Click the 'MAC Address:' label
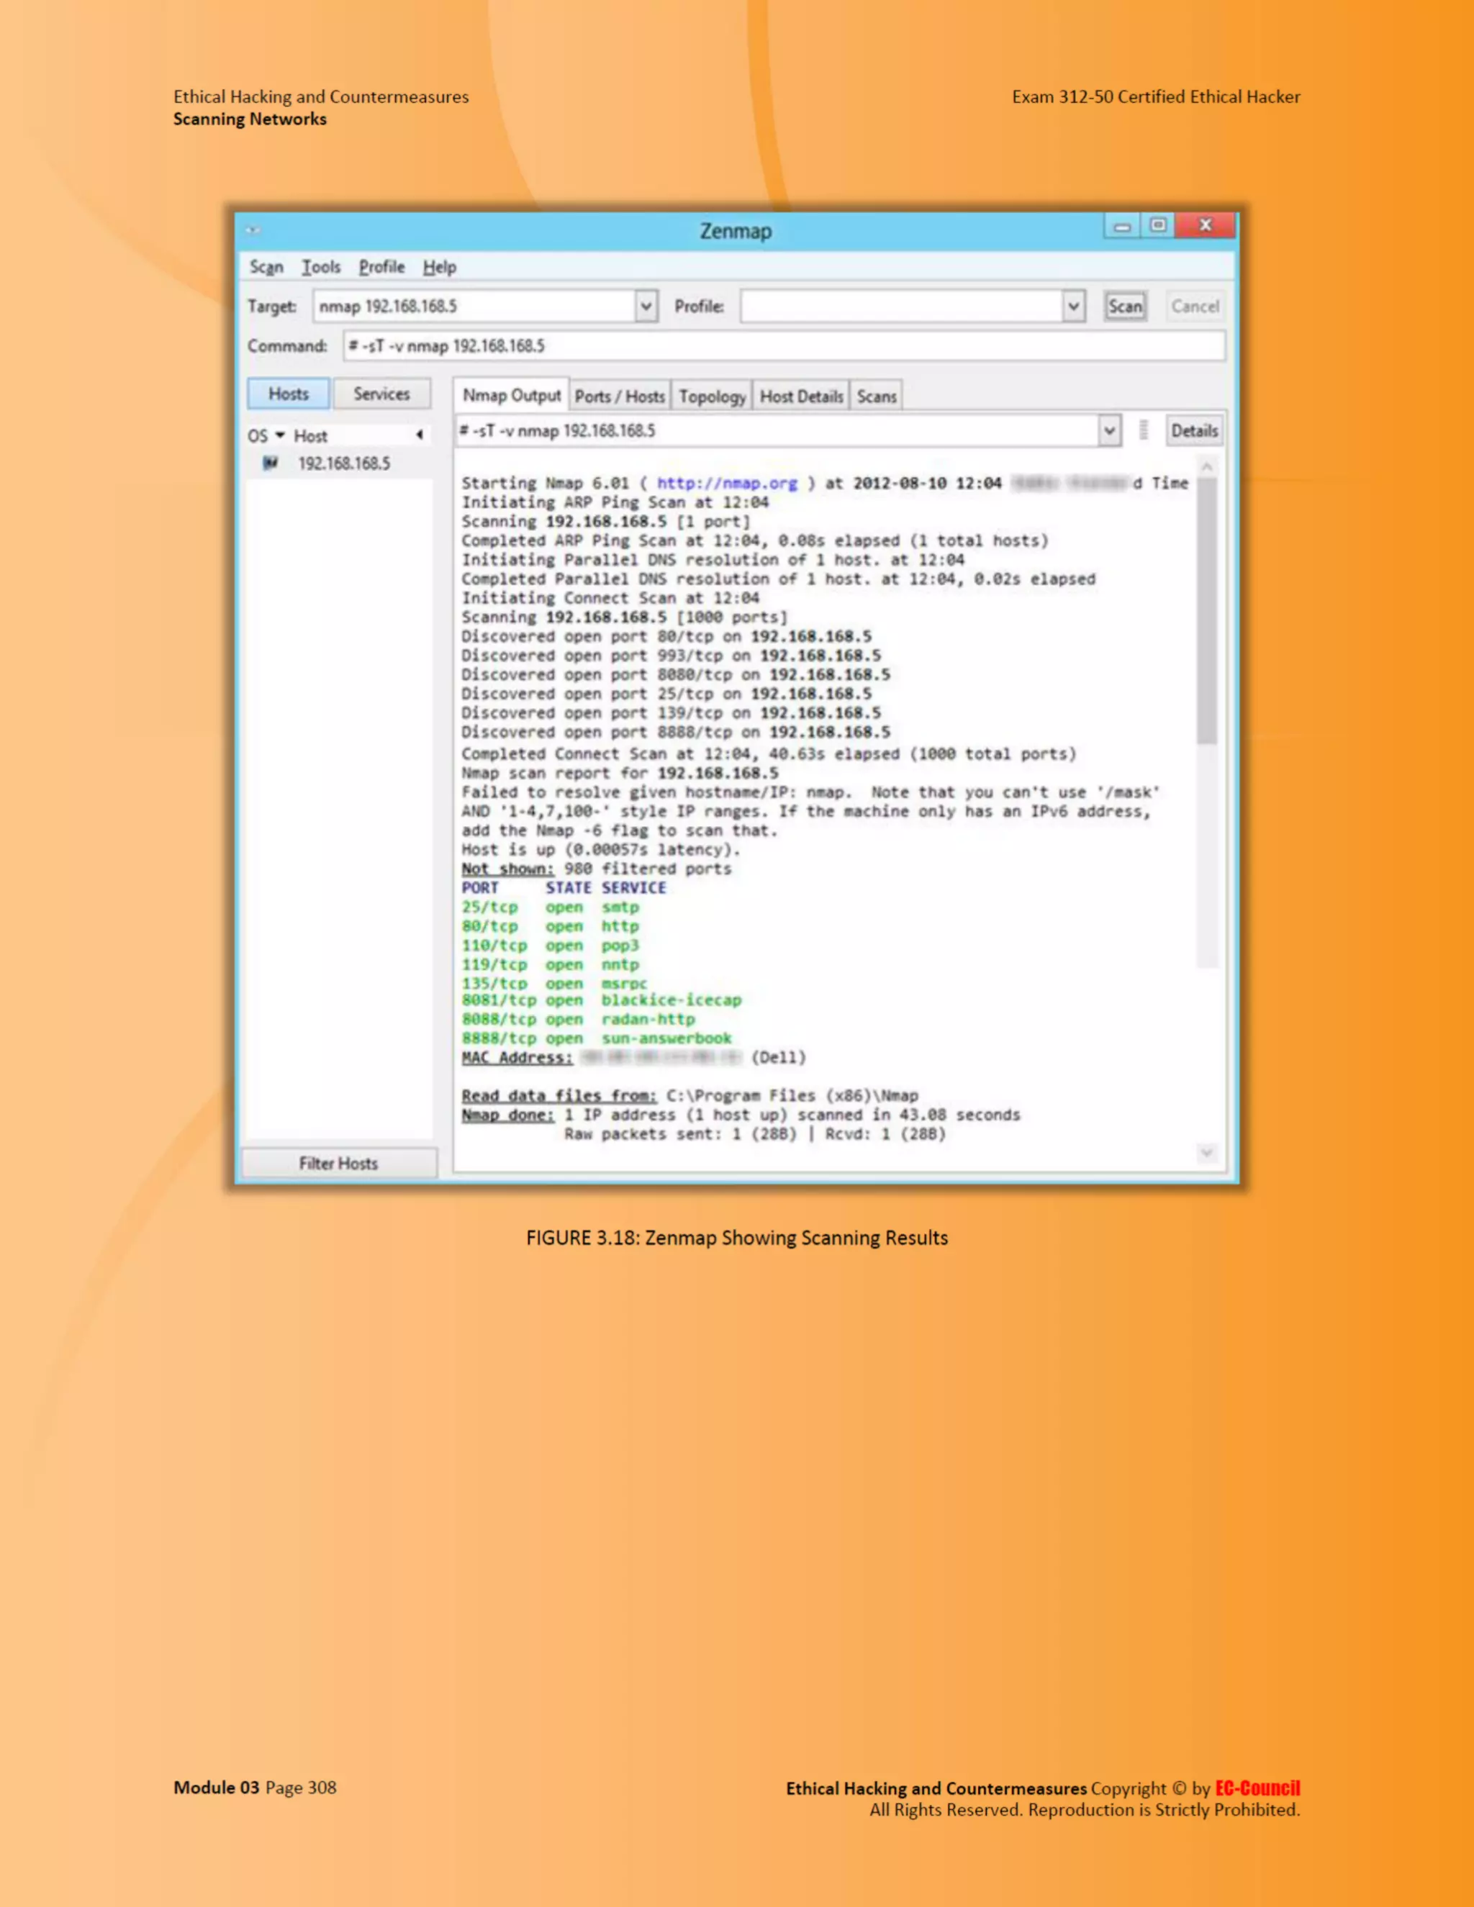 pyautogui.click(x=517, y=1057)
